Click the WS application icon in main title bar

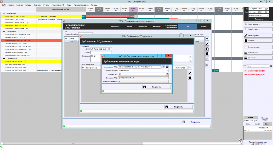coord(1,1)
